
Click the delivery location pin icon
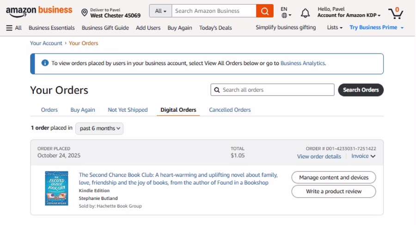[x=85, y=12]
